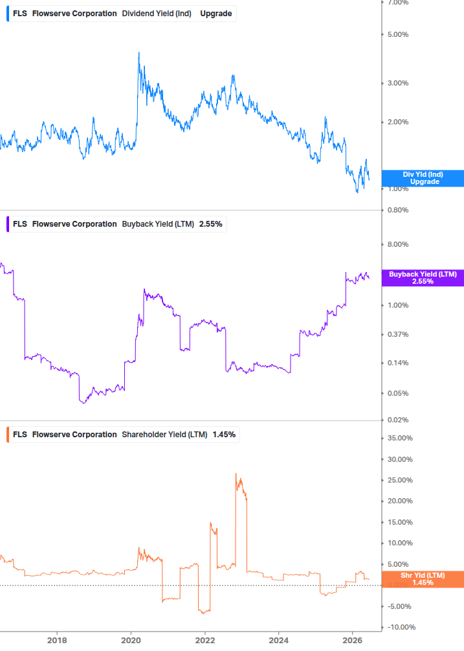464x651 pixels.
Task: Click the 2024 label on time axis
Action: (279, 640)
